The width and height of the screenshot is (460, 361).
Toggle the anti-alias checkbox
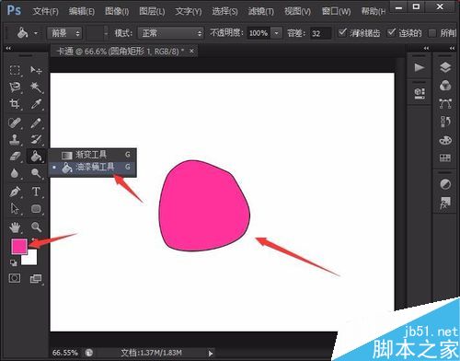[x=342, y=32]
